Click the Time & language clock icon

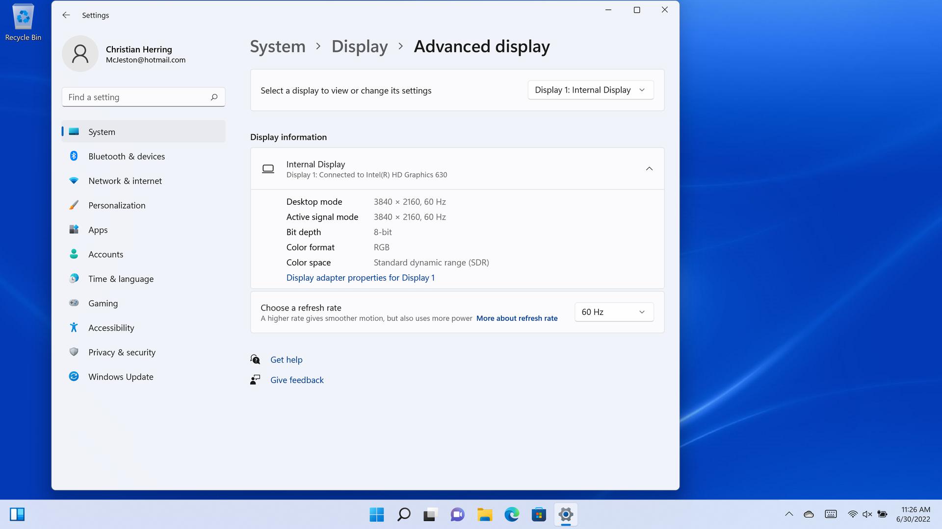74,278
